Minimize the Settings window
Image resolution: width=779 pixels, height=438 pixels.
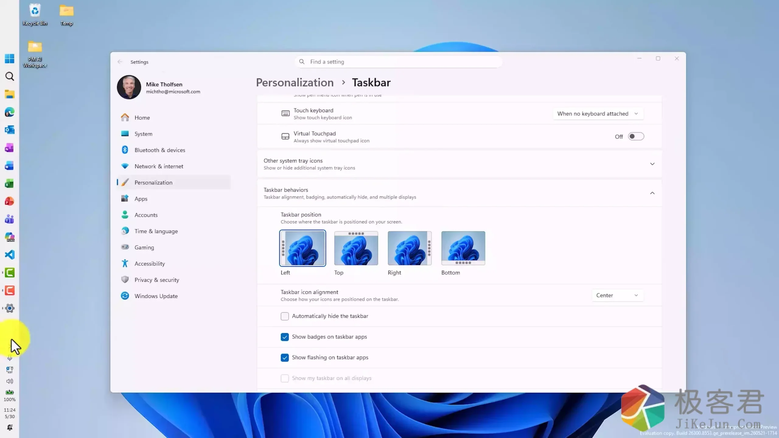pyautogui.click(x=639, y=58)
